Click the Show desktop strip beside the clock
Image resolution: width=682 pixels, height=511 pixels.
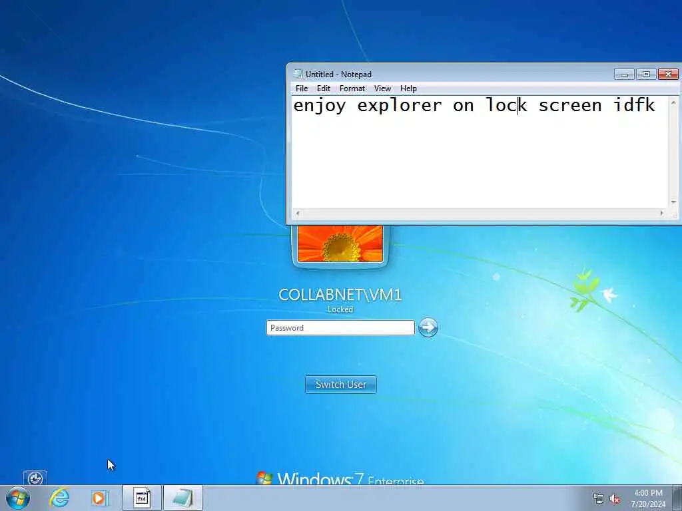(677, 498)
